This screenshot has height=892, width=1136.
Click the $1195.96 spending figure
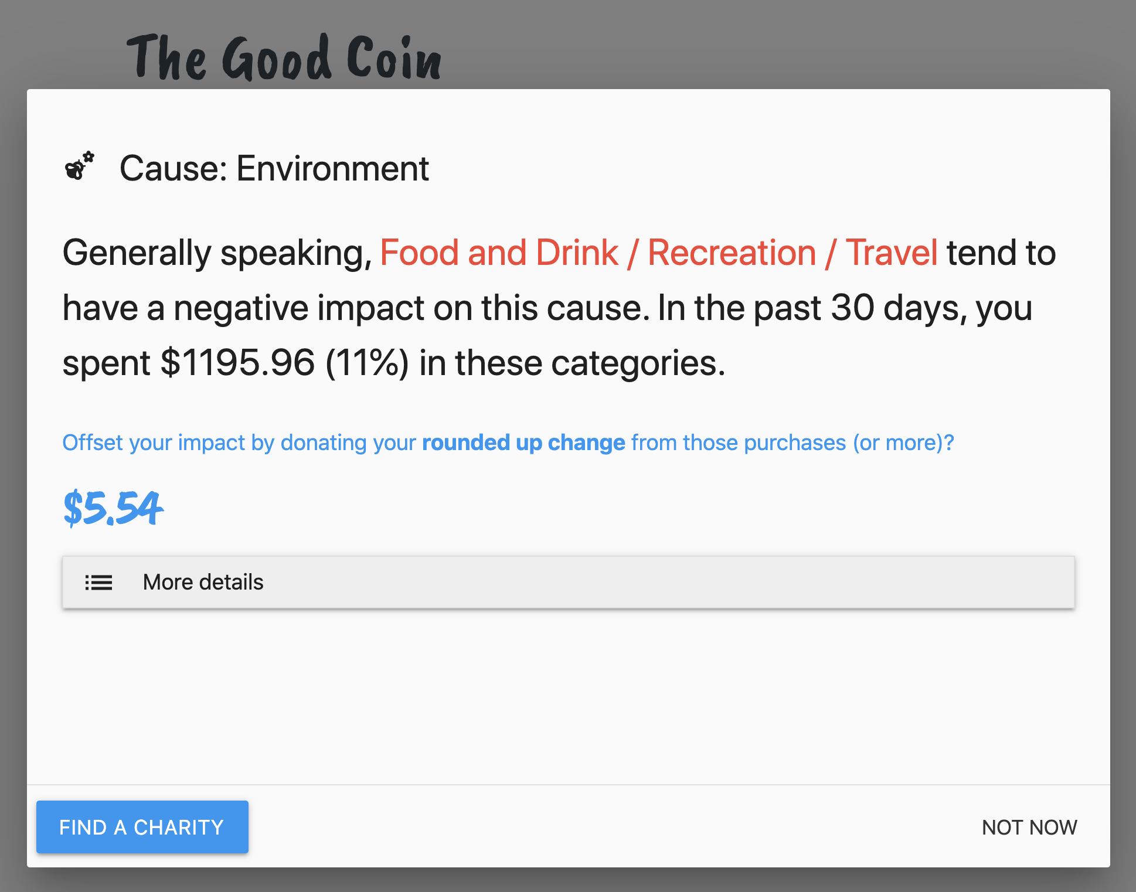238,363
